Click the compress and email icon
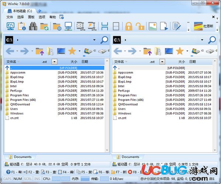Image resolution: width=221 pixels, height=184 pixels. (x=81, y=26)
